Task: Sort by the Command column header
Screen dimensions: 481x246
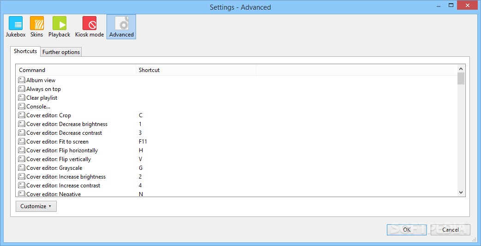Action: click(x=76, y=70)
